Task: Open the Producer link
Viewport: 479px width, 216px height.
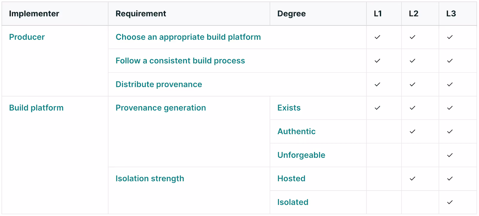Action: (27, 37)
